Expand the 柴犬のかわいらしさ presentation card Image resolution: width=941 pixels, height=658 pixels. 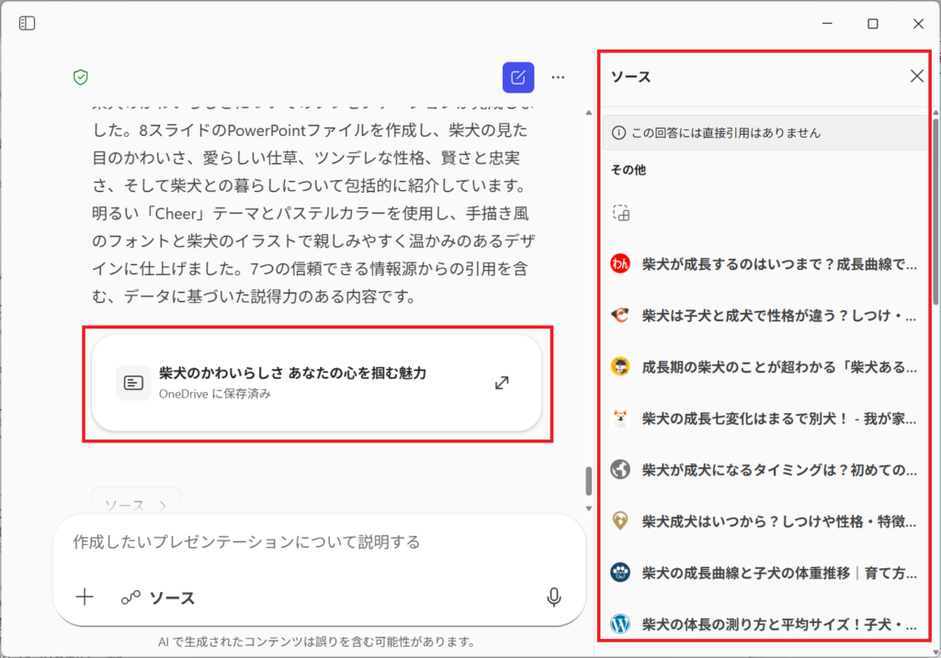click(x=502, y=383)
